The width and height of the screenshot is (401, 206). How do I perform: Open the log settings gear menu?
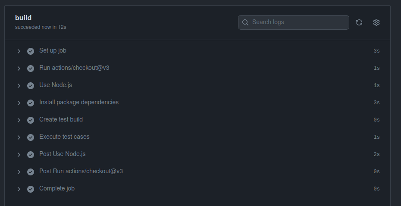[376, 22]
